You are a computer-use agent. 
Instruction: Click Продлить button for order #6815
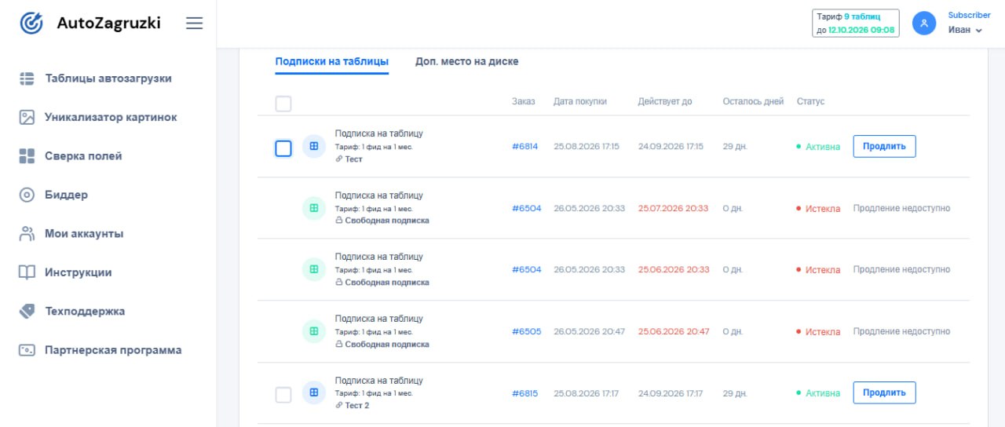[884, 392]
